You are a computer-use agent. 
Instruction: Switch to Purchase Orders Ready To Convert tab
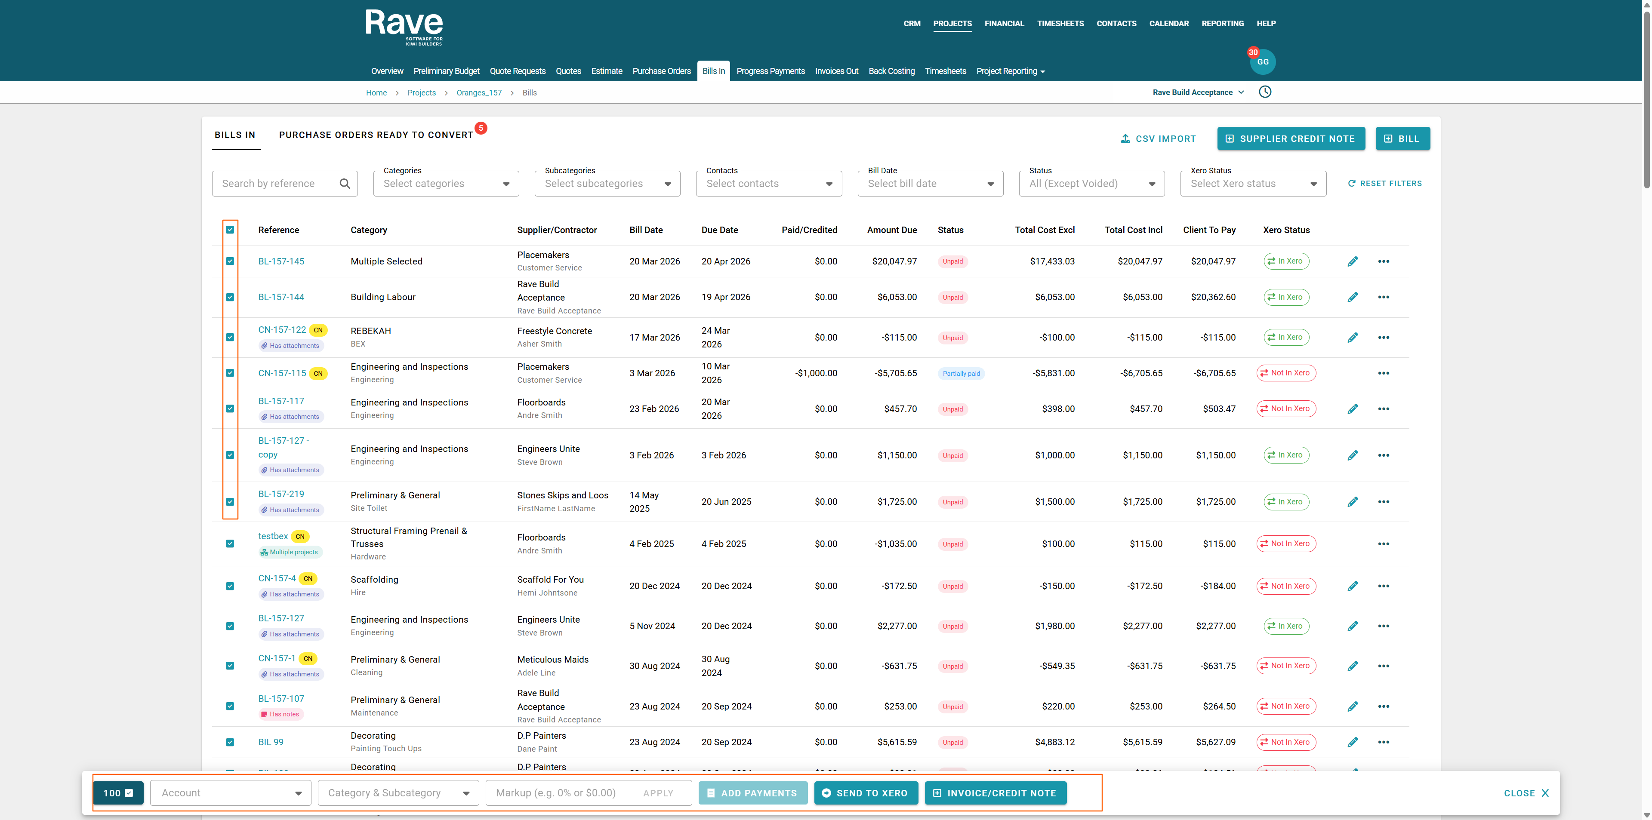(x=376, y=135)
